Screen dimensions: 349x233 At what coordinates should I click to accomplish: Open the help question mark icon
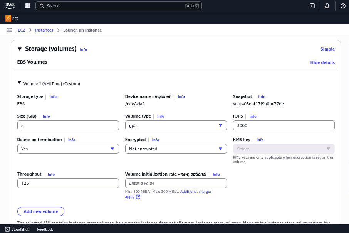pyautogui.click(x=343, y=6)
